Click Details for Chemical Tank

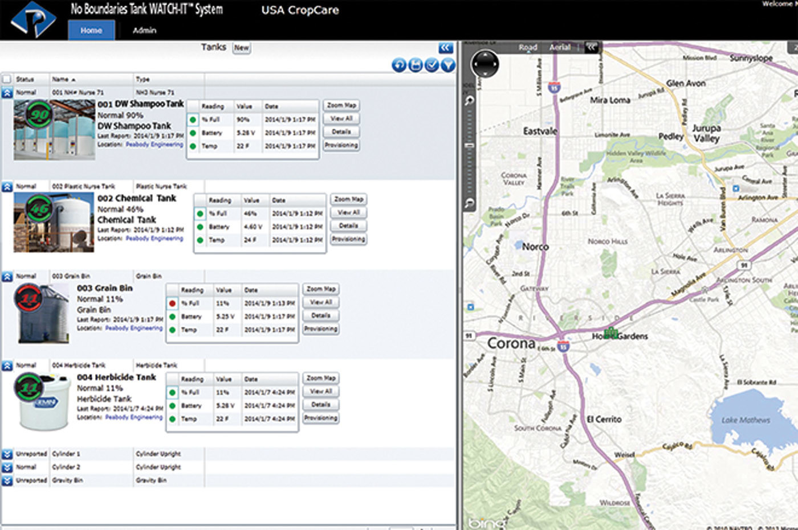[348, 225]
